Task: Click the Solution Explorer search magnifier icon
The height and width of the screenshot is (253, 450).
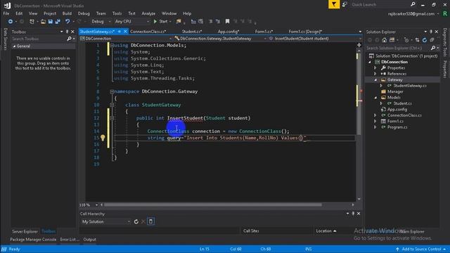Action: pos(433,48)
